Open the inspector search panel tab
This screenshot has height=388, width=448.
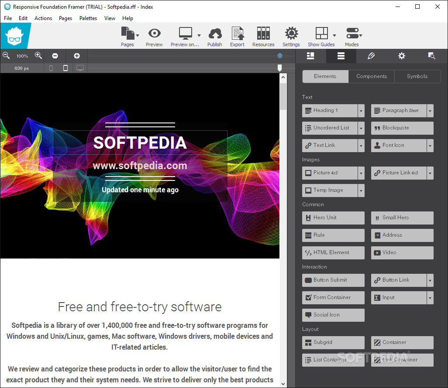point(432,56)
